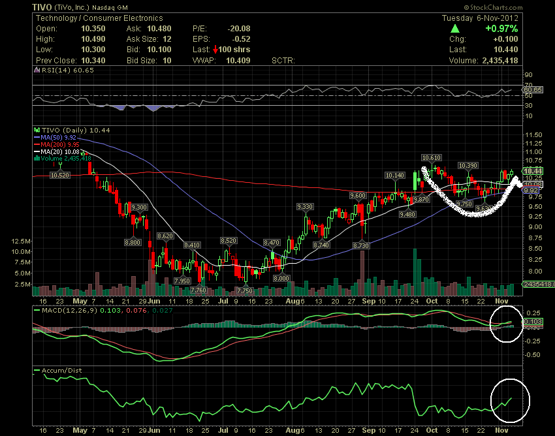Click the header Last value 10.440
Image resolution: width=555 pixels, height=436 pixels.
506,50
